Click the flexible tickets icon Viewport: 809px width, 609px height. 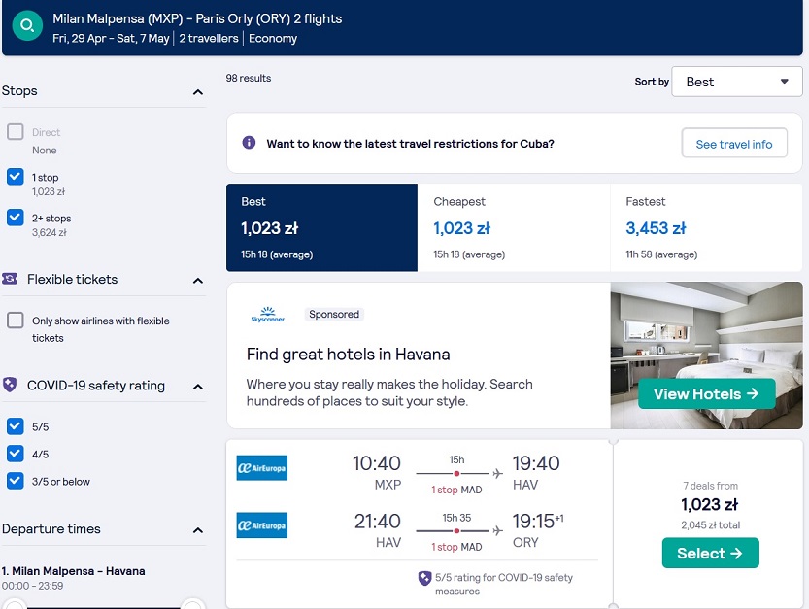pos(10,279)
